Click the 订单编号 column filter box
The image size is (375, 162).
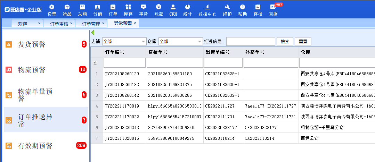point(124,63)
